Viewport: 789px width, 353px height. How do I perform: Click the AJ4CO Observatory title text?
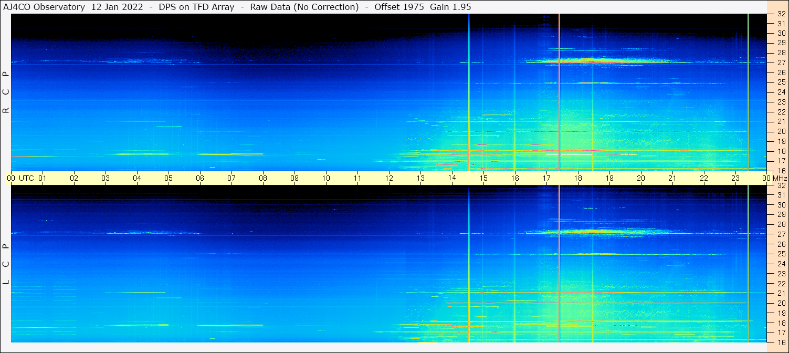(x=44, y=7)
